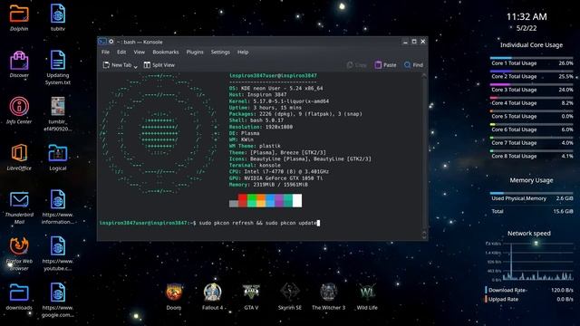Screen dimensions: 580x326
Task: Click the Konsole vertical scrollbar
Action: click(424, 156)
